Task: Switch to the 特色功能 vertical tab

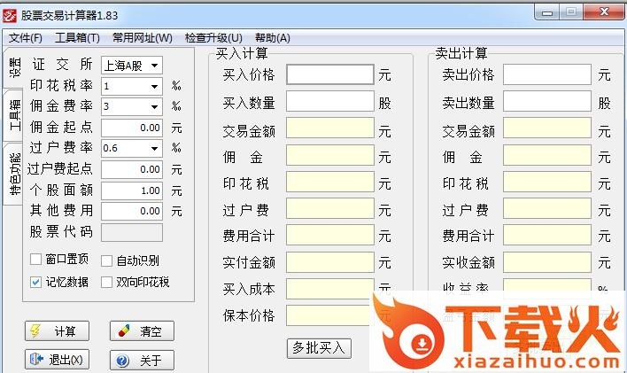Action: (x=14, y=174)
